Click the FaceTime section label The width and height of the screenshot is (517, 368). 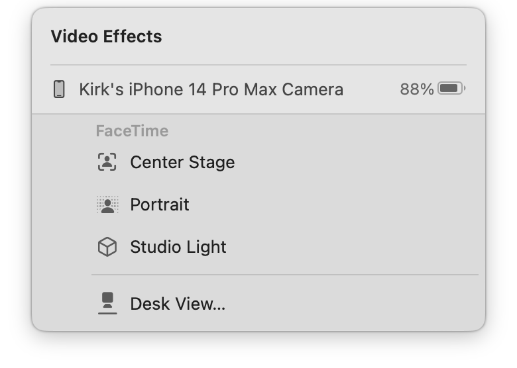[x=132, y=131]
